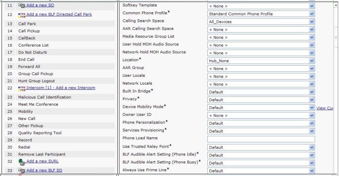Open the Location dropdown showing Hub_None

[x=260, y=61]
